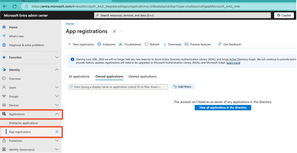Image resolution: width=297 pixels, height=153 pixels.
Task: Expand the Protection menu chevron
Action: [x=57, y=140]
